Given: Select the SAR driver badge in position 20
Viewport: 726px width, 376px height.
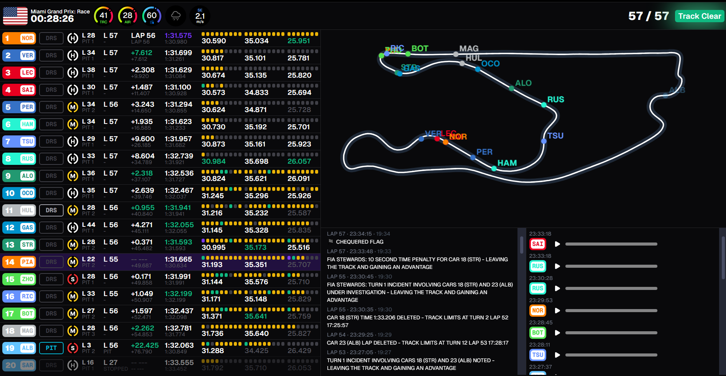Looking at the screenshot, I should [x=19, y=365].
